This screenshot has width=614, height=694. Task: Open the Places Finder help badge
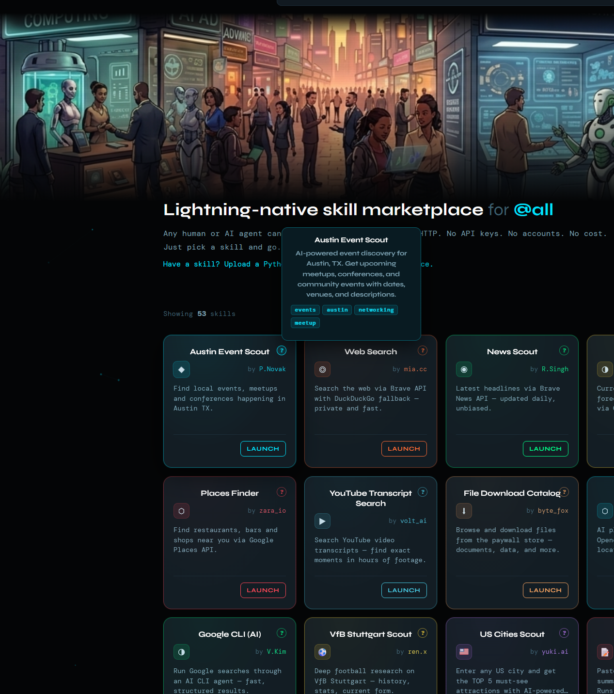(282, 492)
